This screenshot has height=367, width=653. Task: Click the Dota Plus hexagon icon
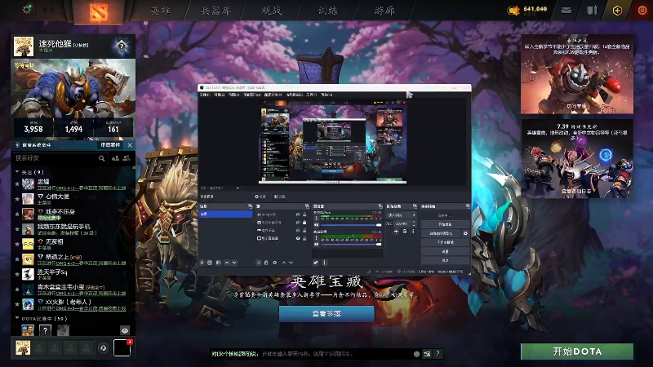(617, 11)
